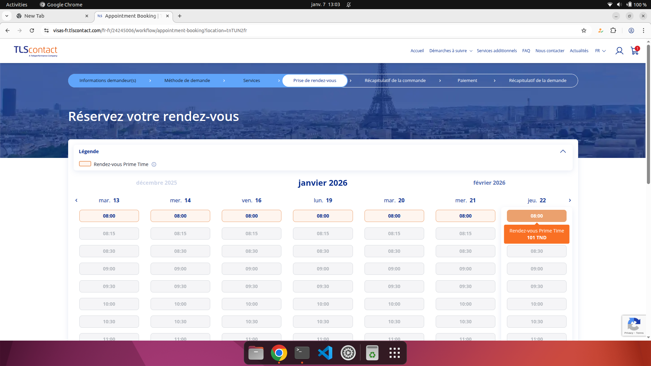
Task: Open the Chrome profile icon
Action: (631, 30)
